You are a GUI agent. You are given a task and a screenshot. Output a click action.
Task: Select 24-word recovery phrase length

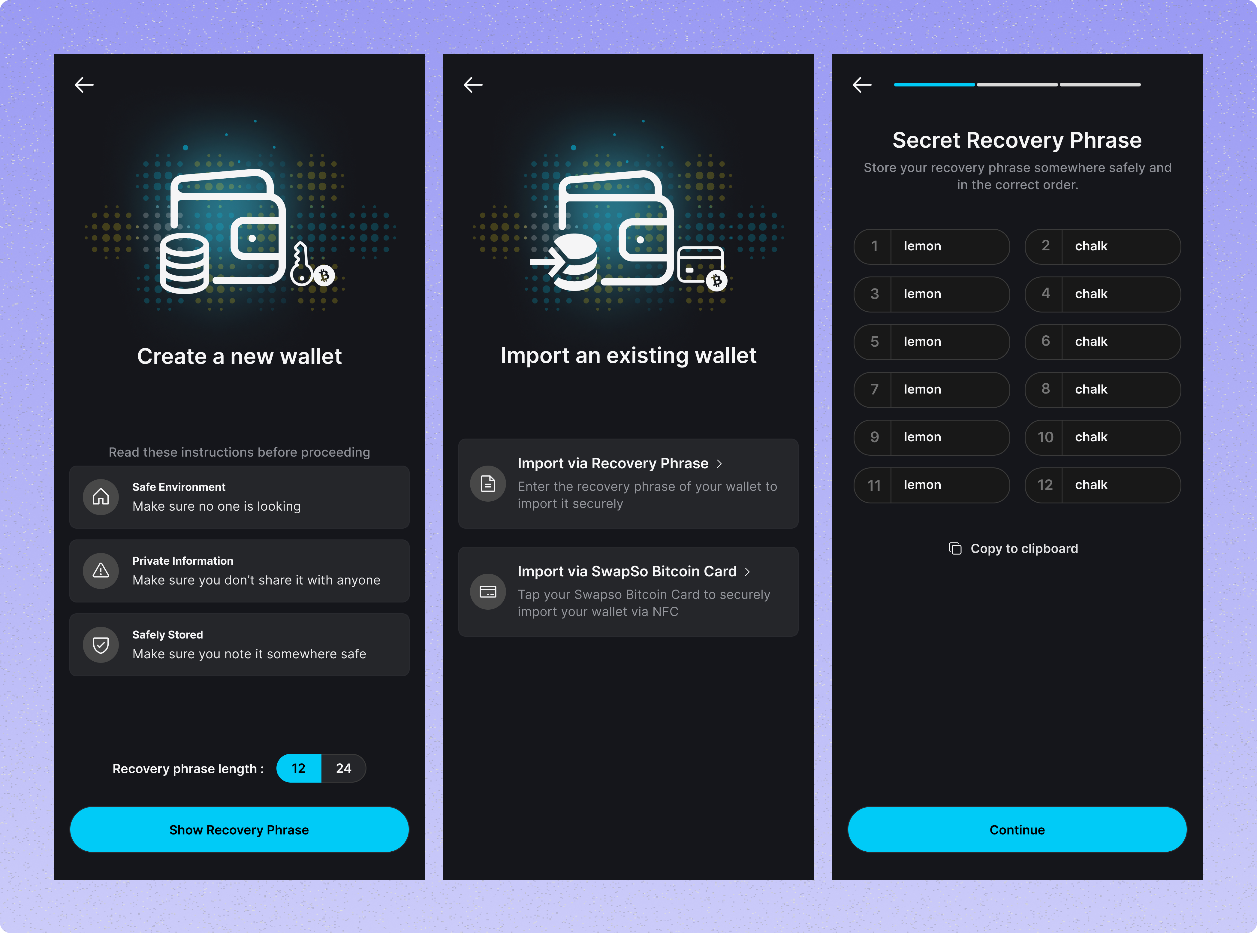pyautogui.click(x=343, y=768)
